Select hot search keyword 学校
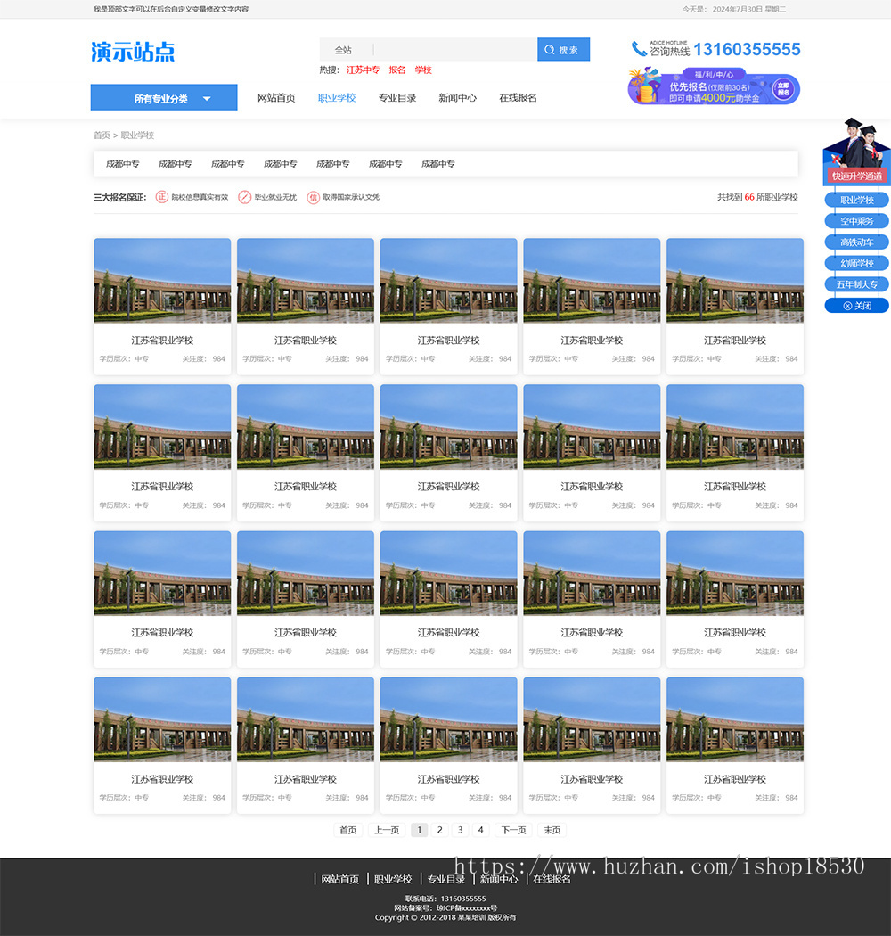Image resolution: width=891 pixels, height=936 pixels. pyautogui.click(x=423, y=70)
